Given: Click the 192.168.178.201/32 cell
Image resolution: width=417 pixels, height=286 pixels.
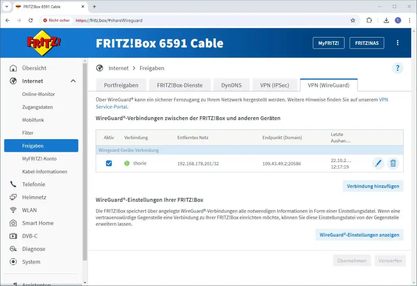Looking at the screenshot, I should (198, 163).
